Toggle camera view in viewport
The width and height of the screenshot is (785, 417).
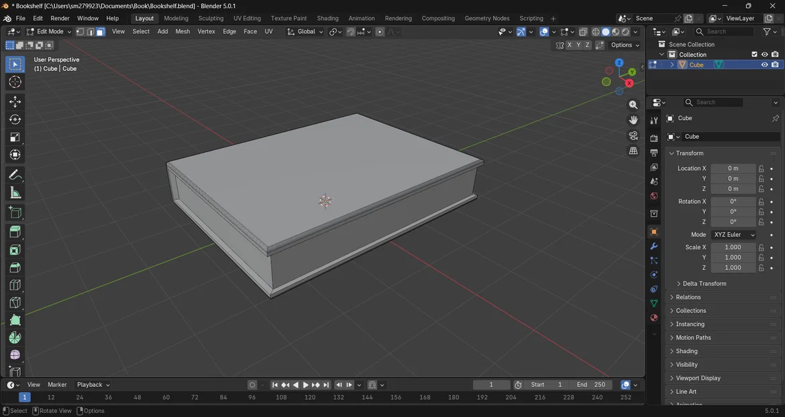[633, 135]
